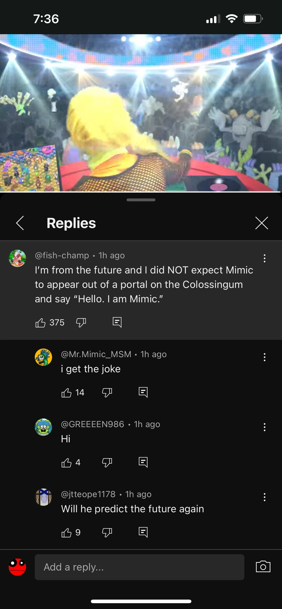Screen dimensions: 282x609
Task: Tap the "Add a reply..." text field
Action: (139, 567)
